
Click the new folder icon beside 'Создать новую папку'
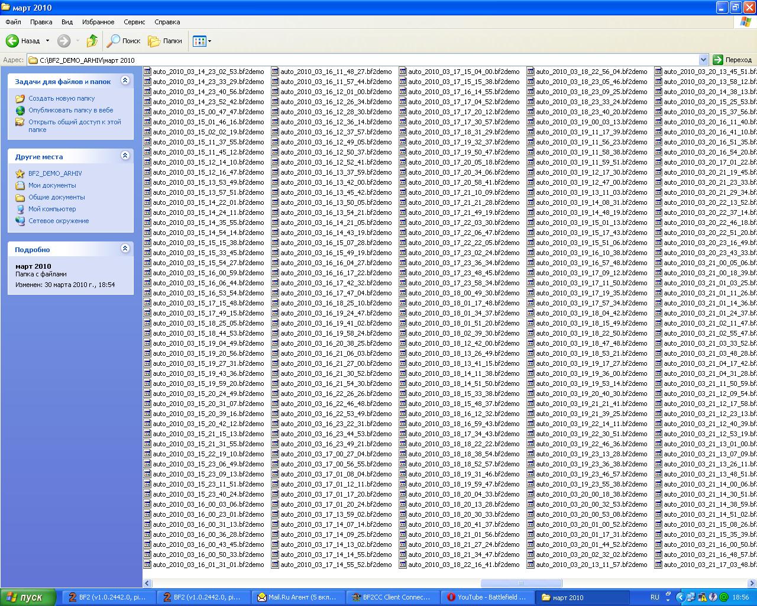(x=20, y=98)
